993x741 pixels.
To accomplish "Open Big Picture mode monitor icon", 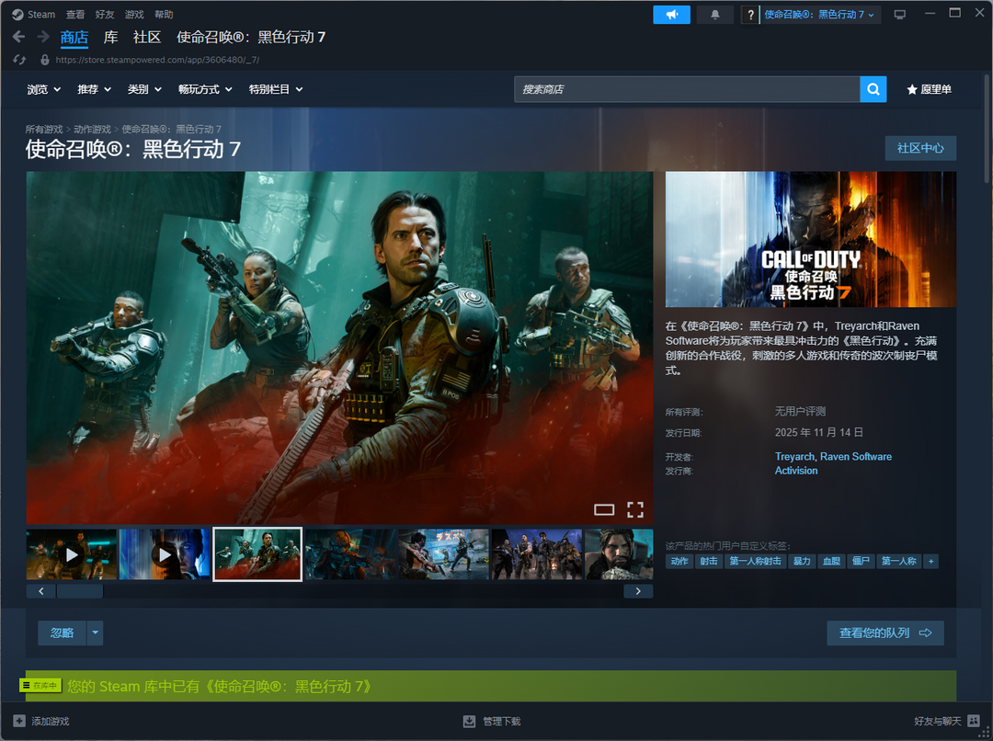I will [x=899, y=15].
